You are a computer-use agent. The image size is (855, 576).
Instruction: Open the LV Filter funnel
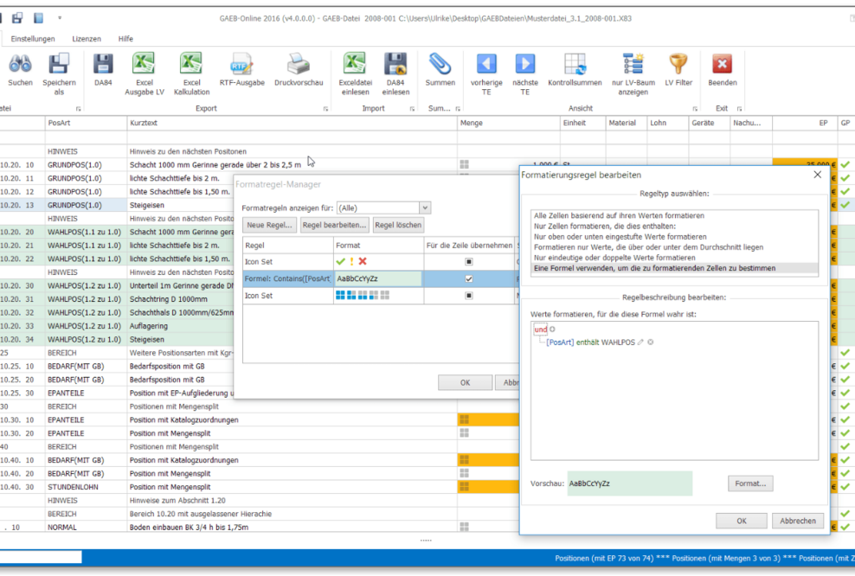pyautogui.click(x=678, y=65)
